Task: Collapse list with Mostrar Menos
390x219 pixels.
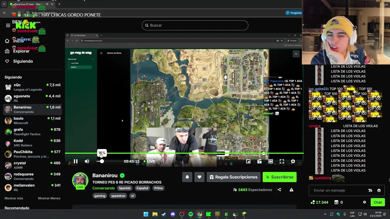Action: pos(49,198)
